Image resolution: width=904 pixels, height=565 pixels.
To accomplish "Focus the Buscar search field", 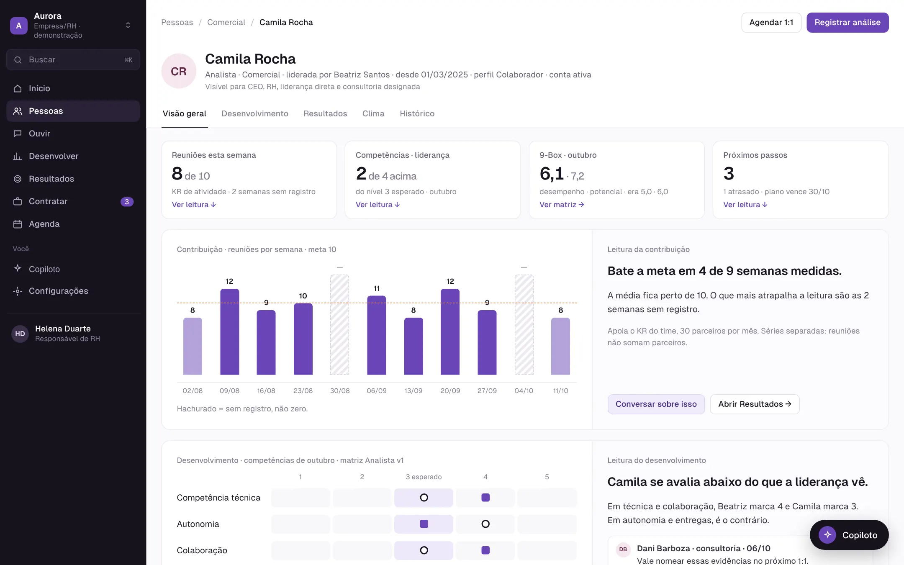I will 73,60.
